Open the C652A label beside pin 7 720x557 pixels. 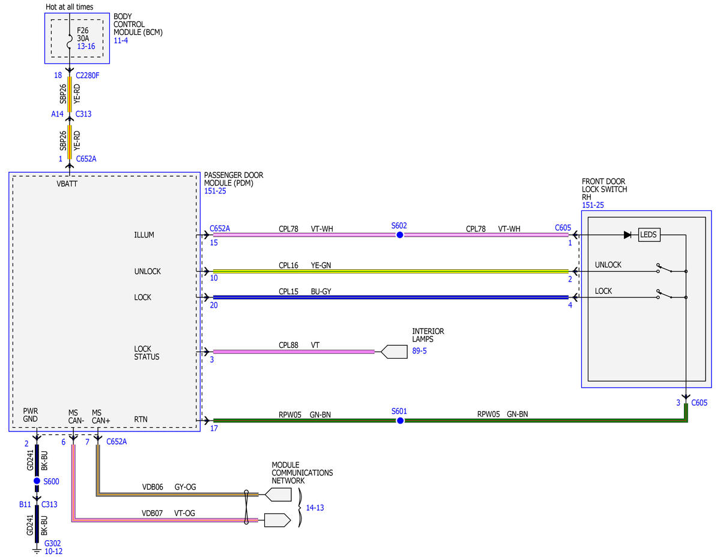116,442
